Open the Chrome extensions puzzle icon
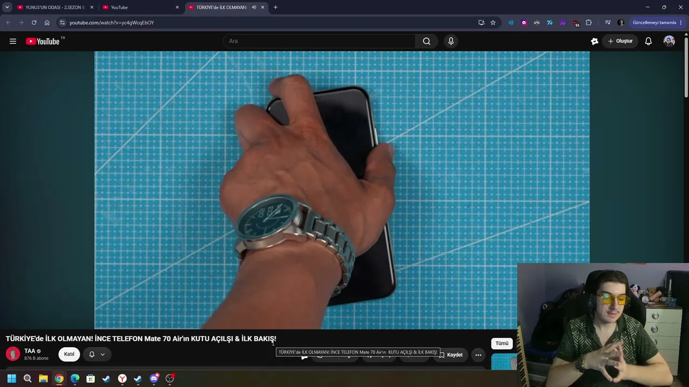 point(588,23)
